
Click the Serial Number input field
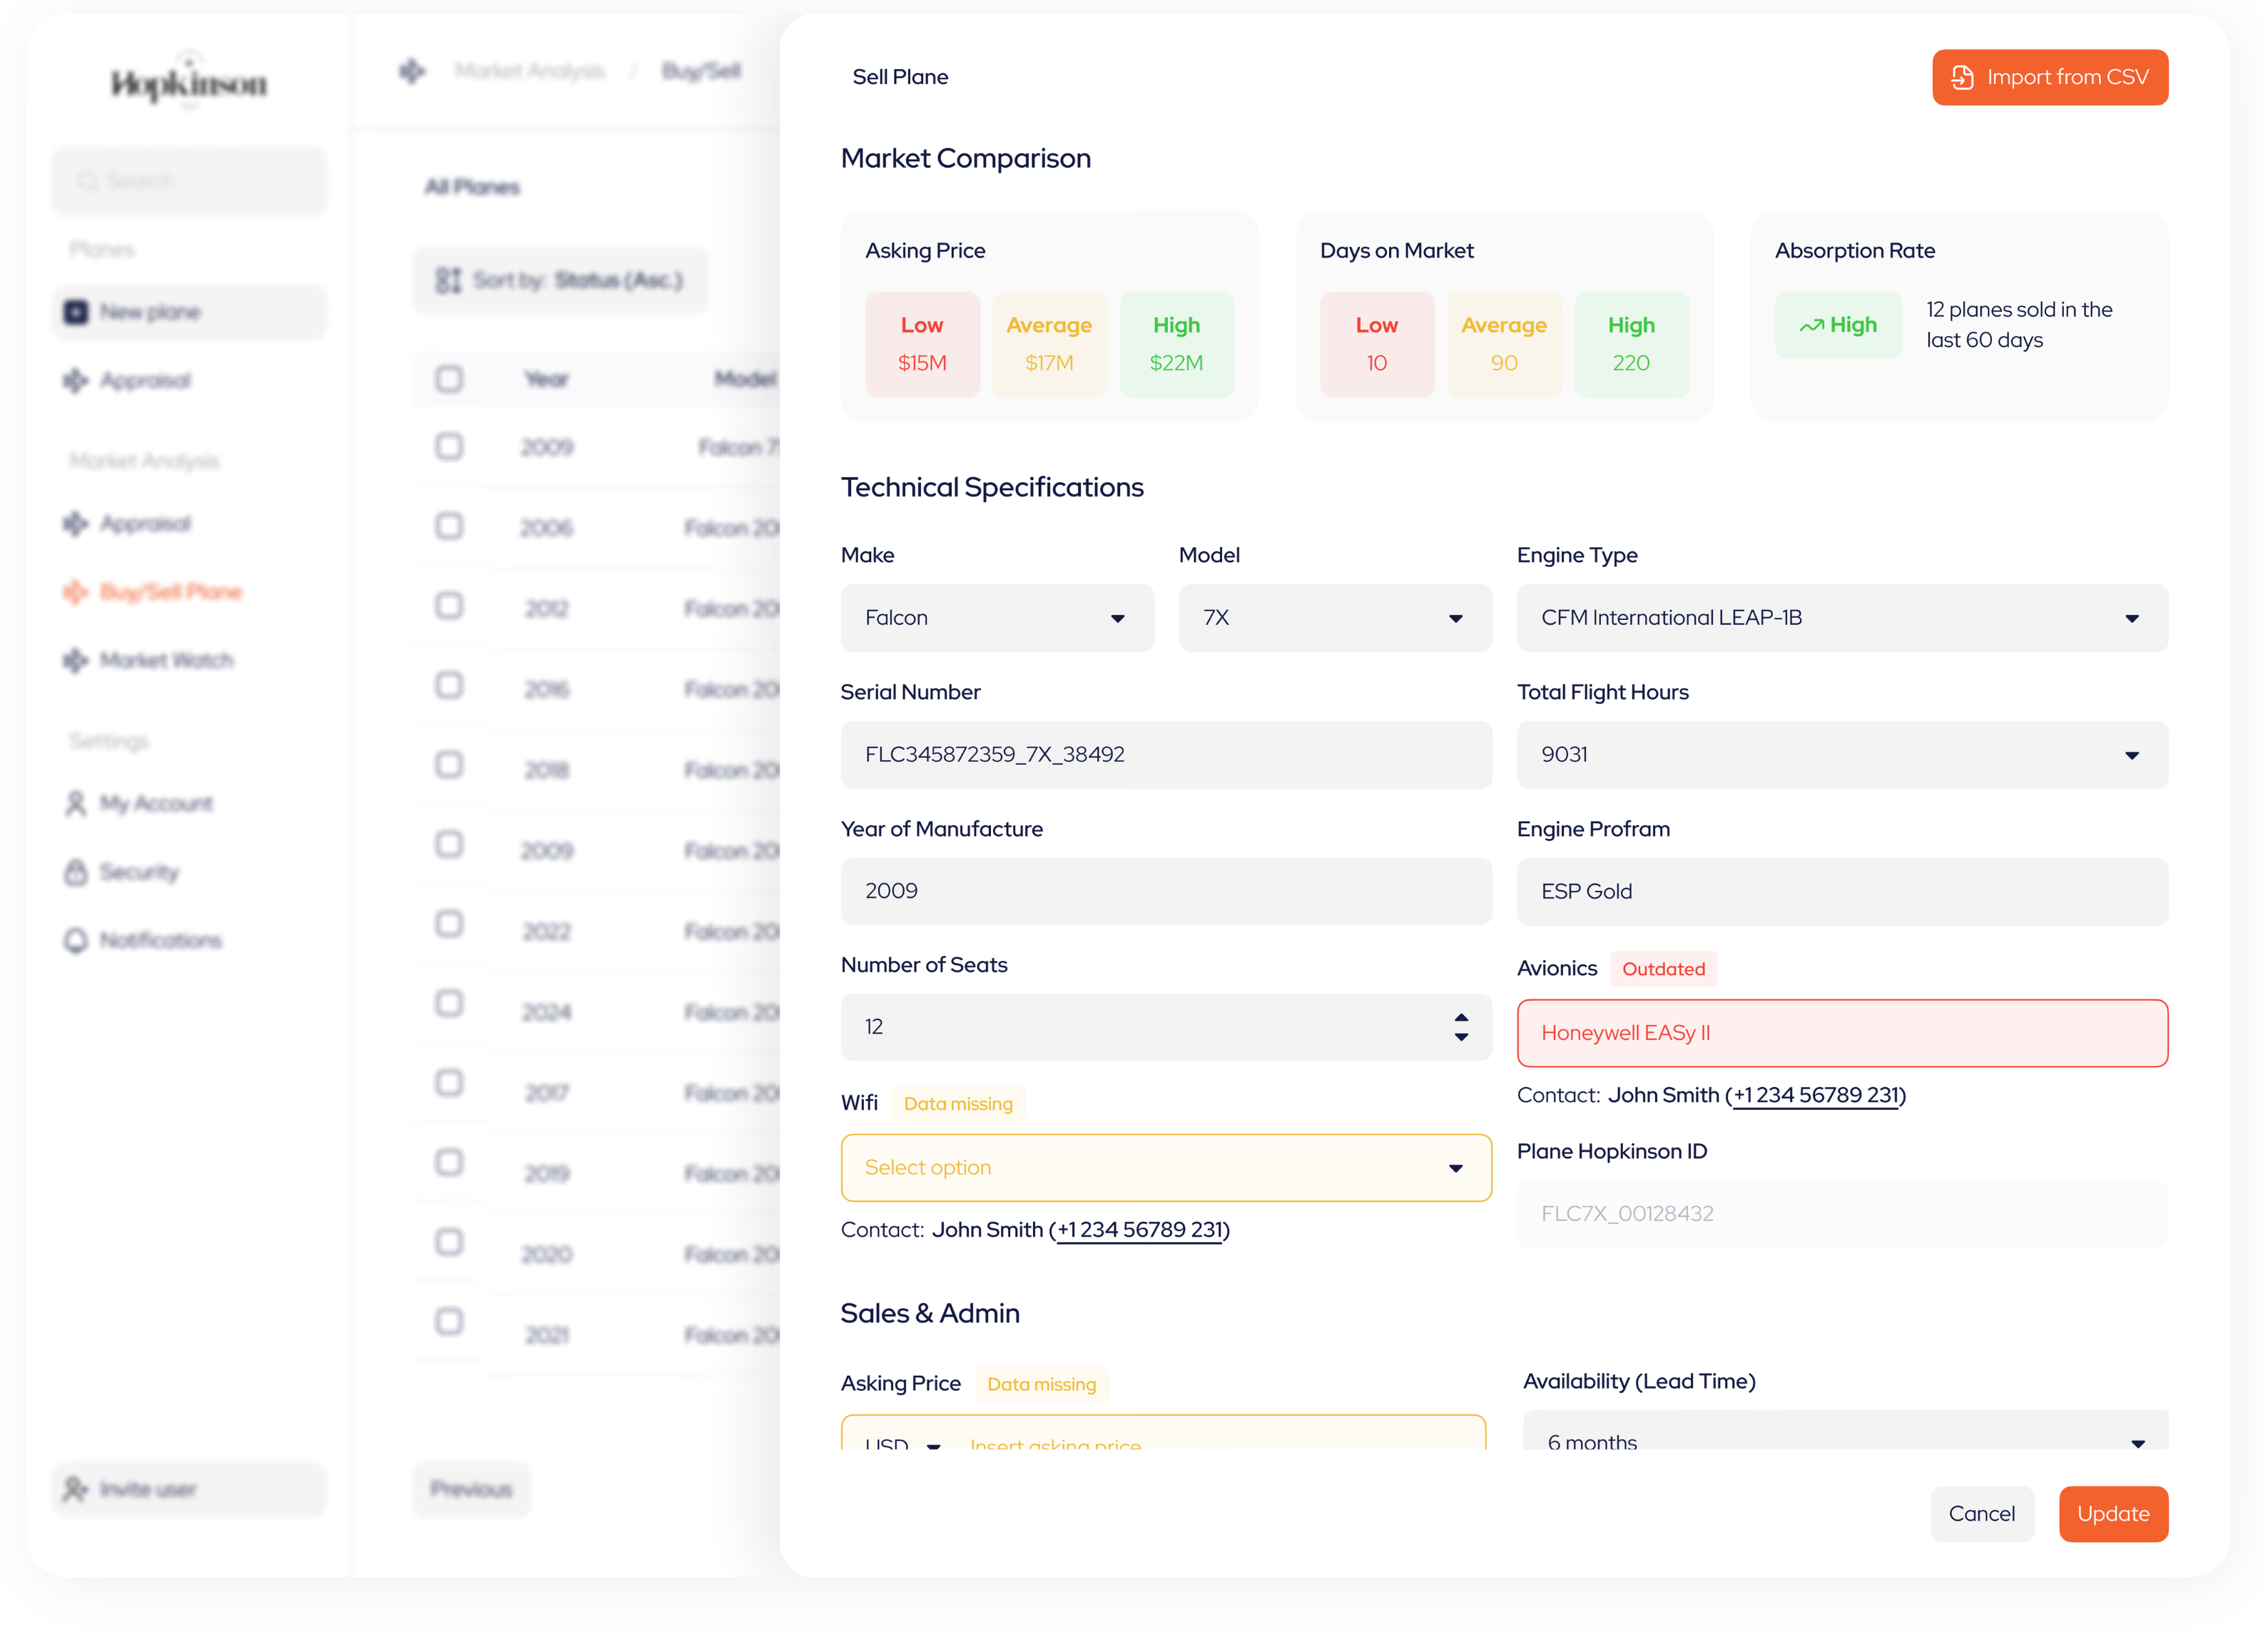[1165, 755]
